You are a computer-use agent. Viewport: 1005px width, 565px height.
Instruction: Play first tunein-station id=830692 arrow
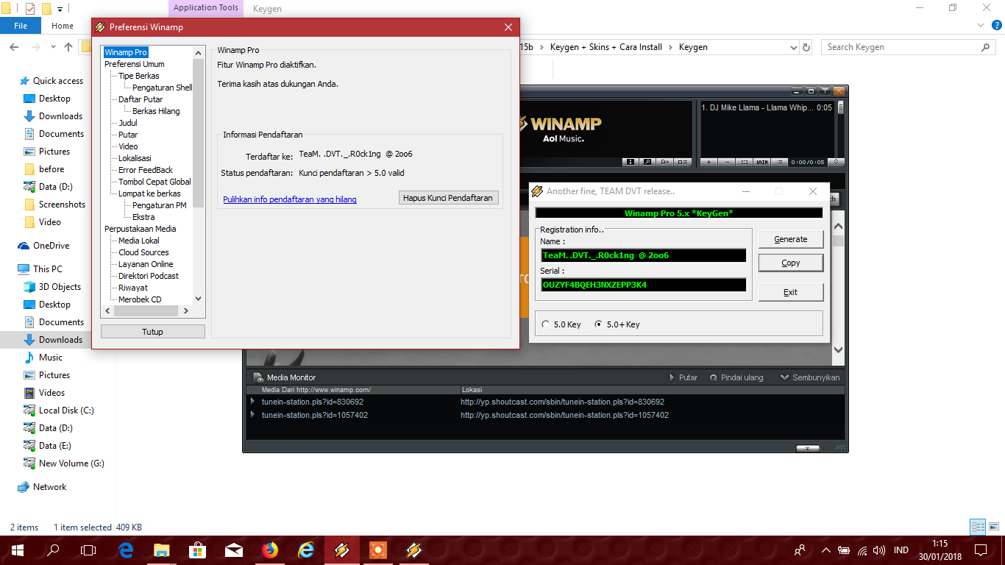click(252, 402)
